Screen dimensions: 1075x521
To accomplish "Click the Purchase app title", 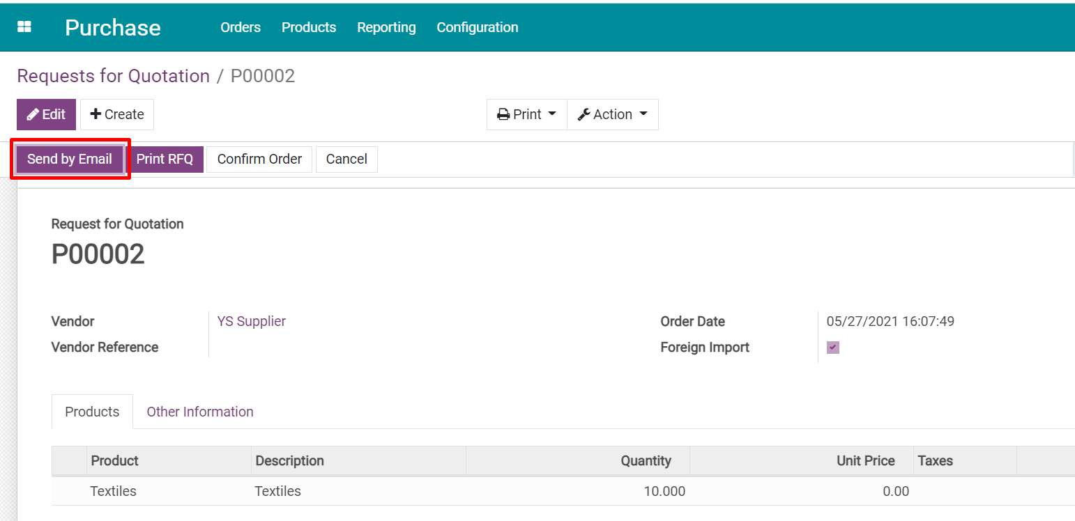I will pyautogui.click(x=113, y=27).
